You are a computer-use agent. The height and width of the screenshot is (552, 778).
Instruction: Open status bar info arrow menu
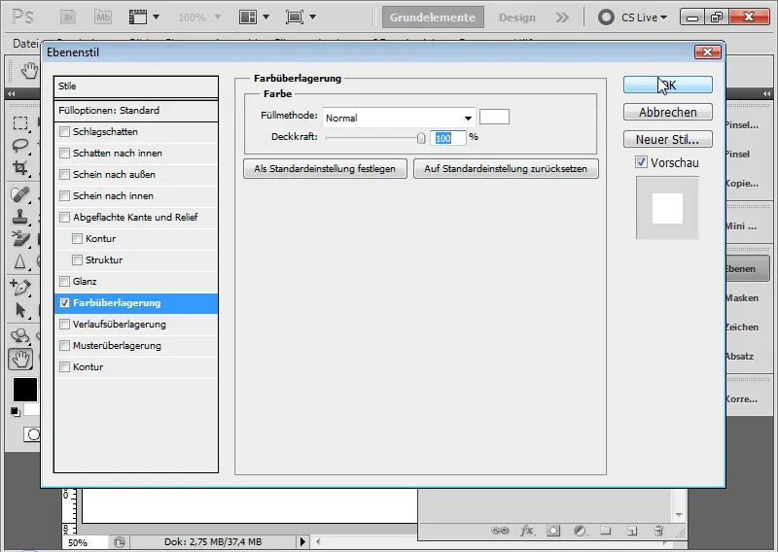point(302,541)
